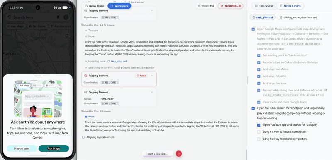Toggle the Add stop: Palo Alto checkbox
This screenshot has width=332, height=160.
tap(259, 76)
